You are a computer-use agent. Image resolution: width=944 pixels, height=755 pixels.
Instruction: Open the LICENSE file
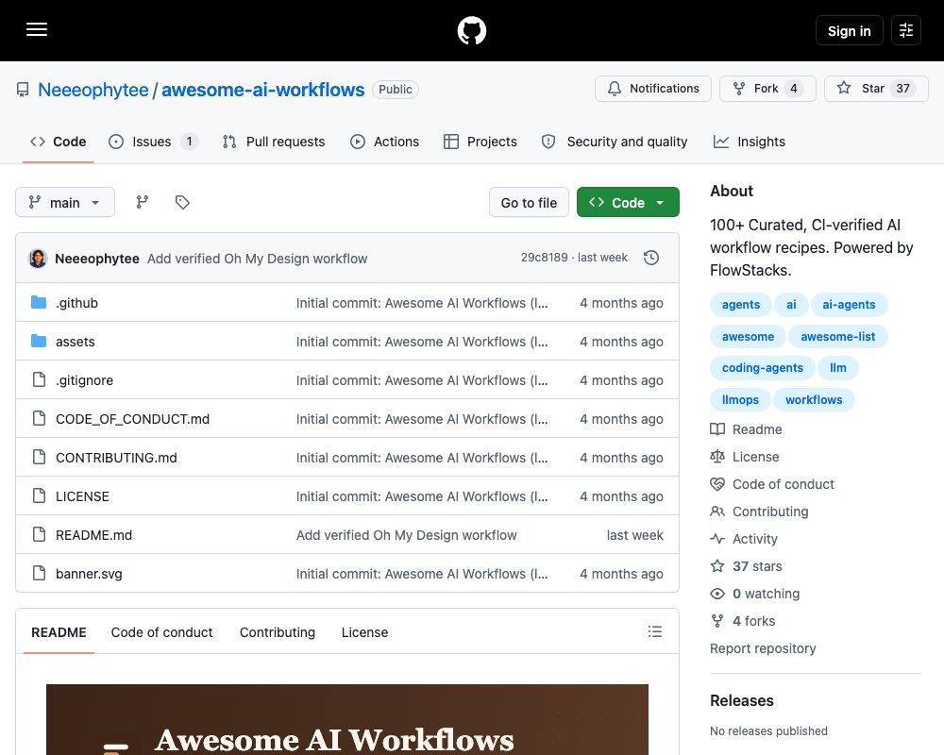point(82,496)
